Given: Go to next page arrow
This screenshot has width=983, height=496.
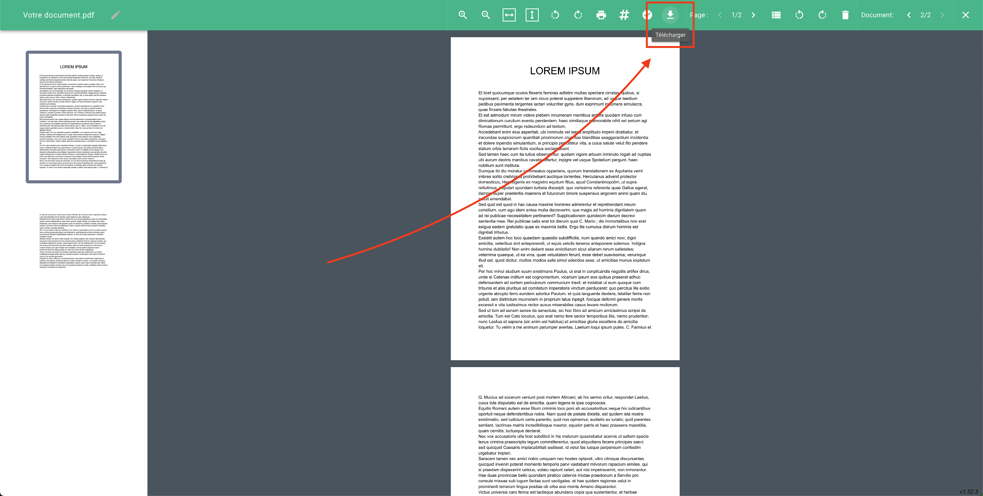Looking at the screenshot, I should pos(753,15).
